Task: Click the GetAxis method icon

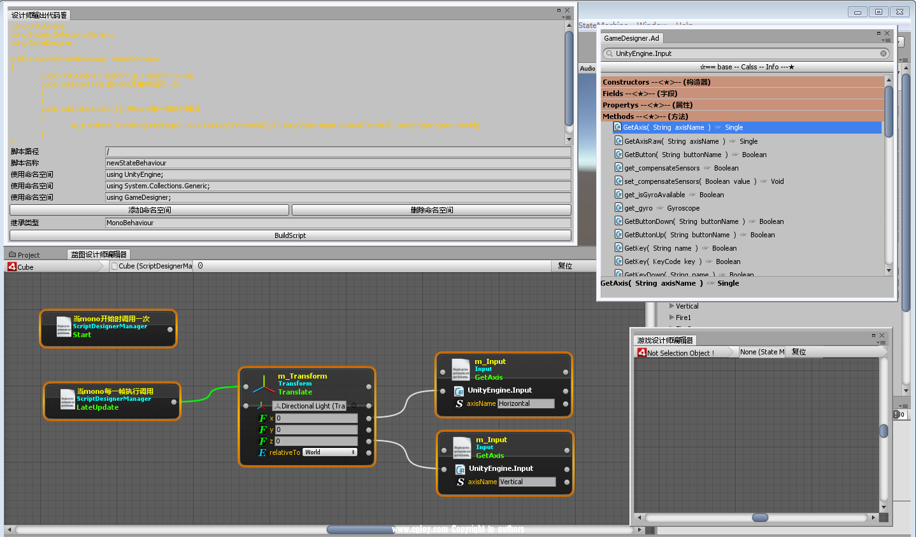Action: click(x=618, y=127)
